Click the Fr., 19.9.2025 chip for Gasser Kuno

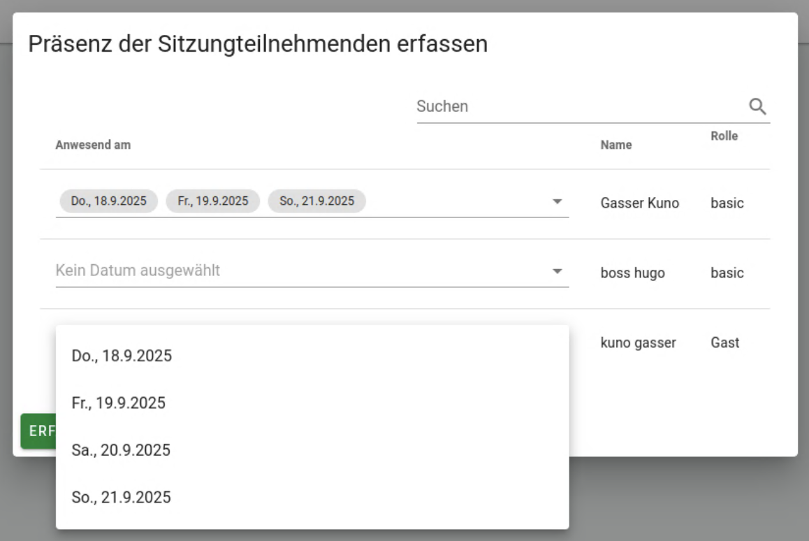212,201
